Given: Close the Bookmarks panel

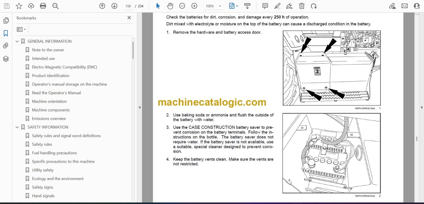Looking at the screenshot, I should point(129,18).
